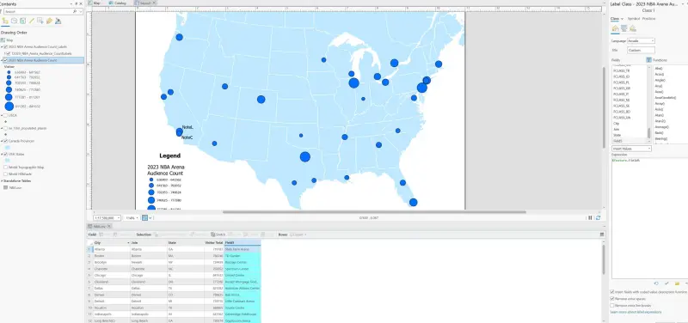Check Remove extra line breaks option
The height and width of the screenshot is (323, 688).
click(612, 305)
